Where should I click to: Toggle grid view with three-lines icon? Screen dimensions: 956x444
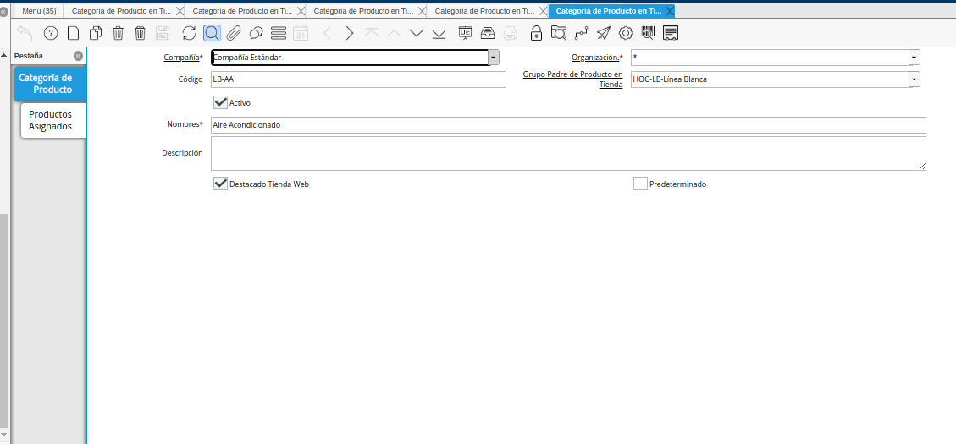[x=279, y=33]
